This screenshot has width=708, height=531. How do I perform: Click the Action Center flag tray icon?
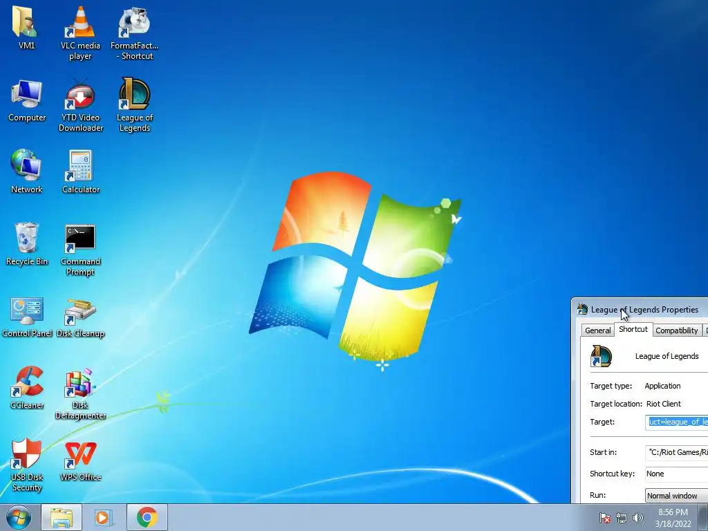[x=604, y=518]
